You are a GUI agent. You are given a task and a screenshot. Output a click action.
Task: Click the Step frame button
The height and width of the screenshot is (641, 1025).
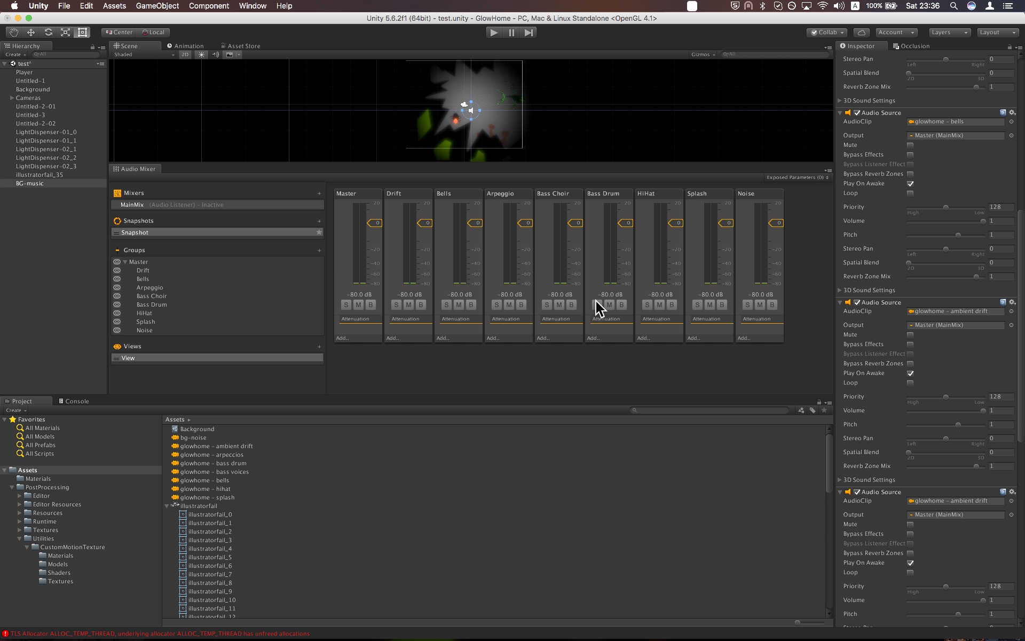pyautogui.click(x=529, y=33)
